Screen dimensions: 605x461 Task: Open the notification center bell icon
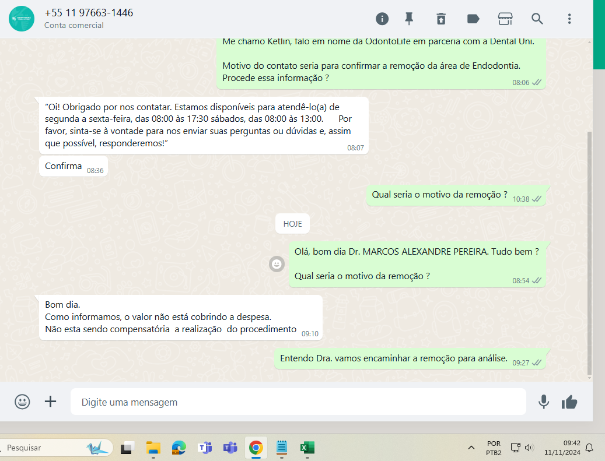point(589,448)
